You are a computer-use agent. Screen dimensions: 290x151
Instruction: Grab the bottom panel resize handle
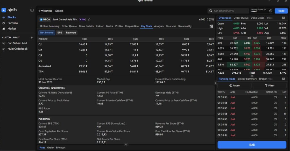coord(126,145)
